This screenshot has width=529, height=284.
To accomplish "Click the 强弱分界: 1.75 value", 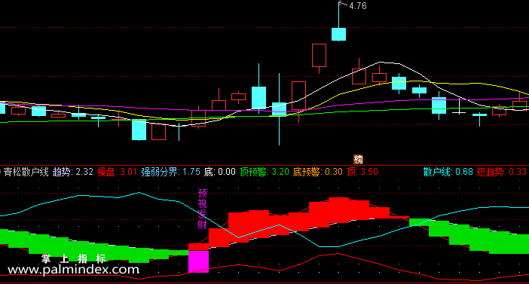I will pyautogui.click(x=171, y=172).
